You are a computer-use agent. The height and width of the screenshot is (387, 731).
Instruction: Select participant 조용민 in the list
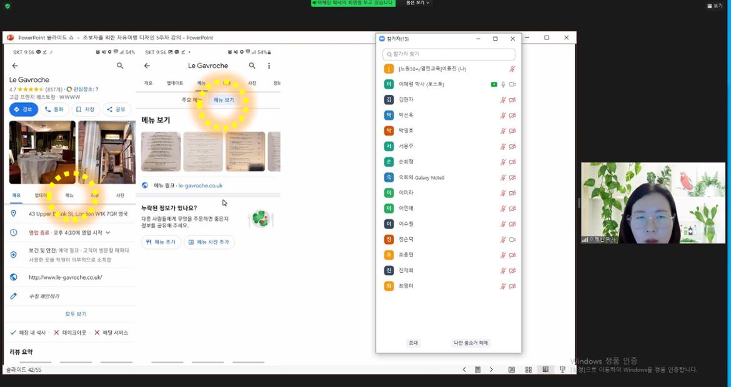(449, 255)
